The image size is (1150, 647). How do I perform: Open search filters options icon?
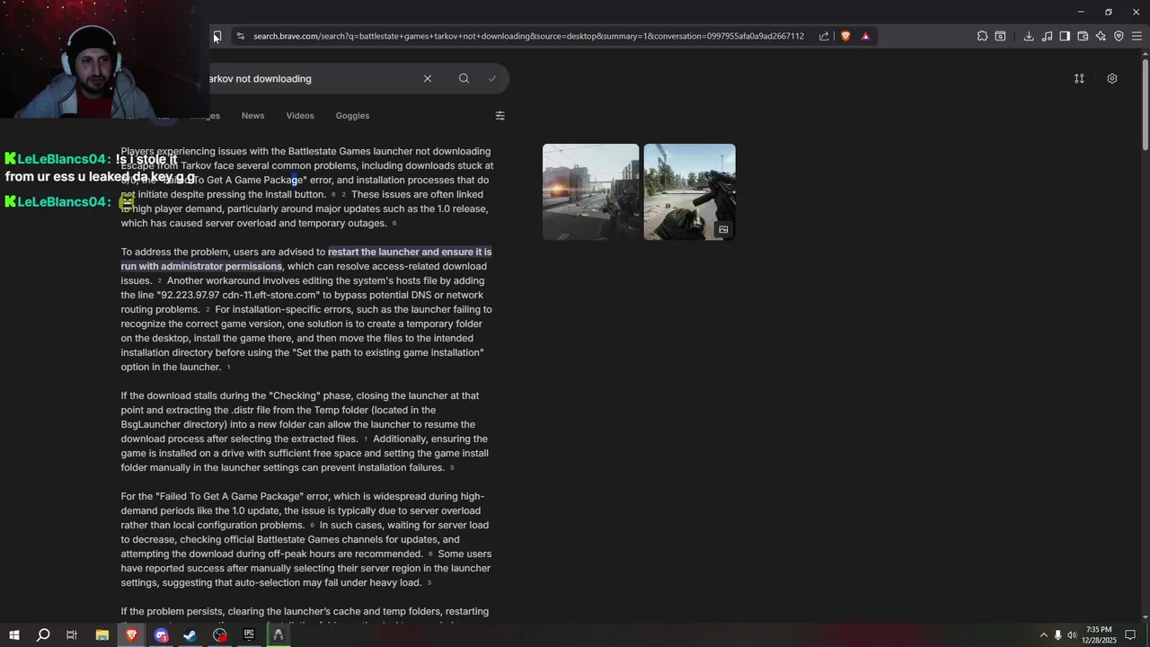tap(500, 115)
